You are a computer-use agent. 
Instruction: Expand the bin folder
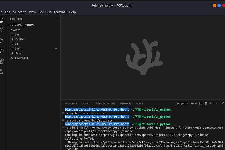click(x=17, y=34)
